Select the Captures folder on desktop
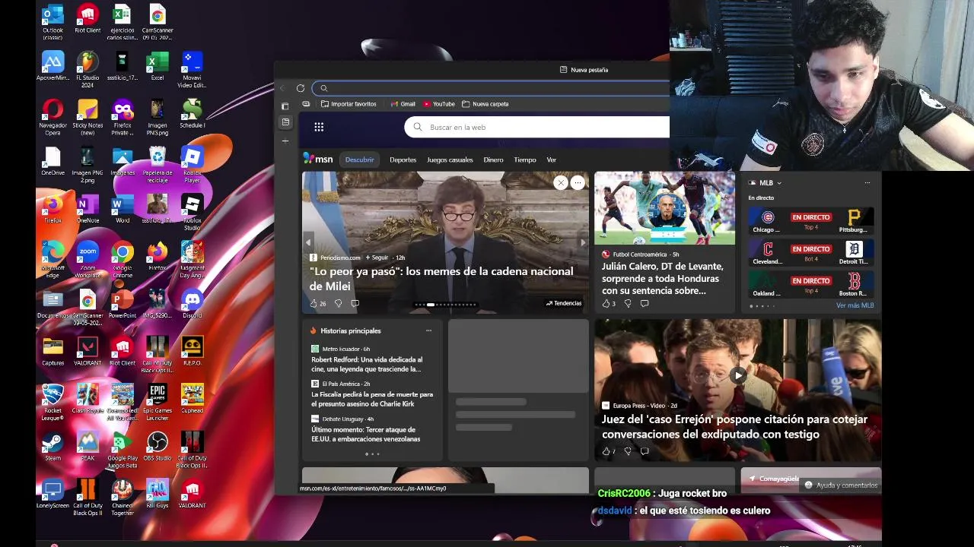Screen dimensions: 974x547 point(53,351)
